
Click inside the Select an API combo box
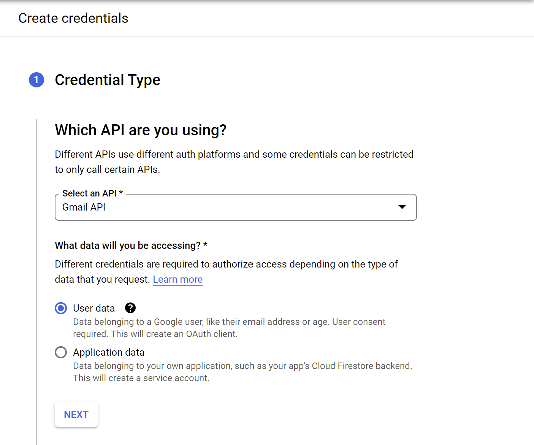point(236,207)
